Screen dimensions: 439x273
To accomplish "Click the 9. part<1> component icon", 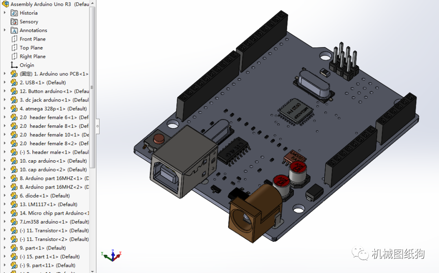I will [14, 248].
